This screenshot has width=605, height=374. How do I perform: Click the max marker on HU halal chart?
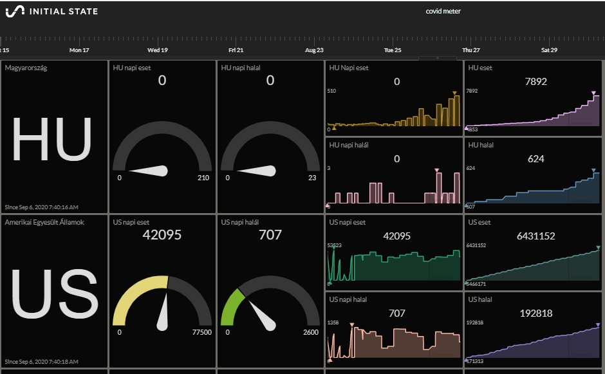click(594, 171)
